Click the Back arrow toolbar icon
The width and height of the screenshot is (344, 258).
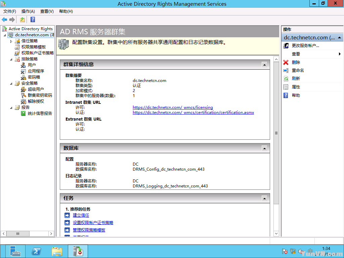tap(4, 20)
